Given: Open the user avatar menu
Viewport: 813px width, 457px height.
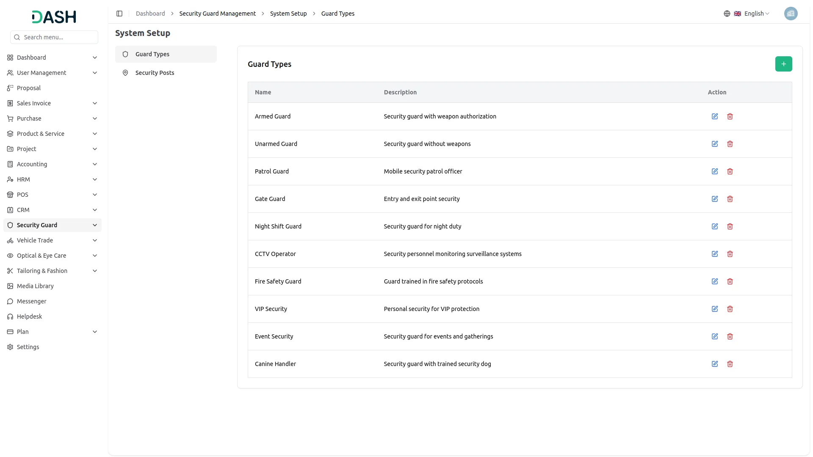Looking at the screenshot, I should click(x=791, y=14).
